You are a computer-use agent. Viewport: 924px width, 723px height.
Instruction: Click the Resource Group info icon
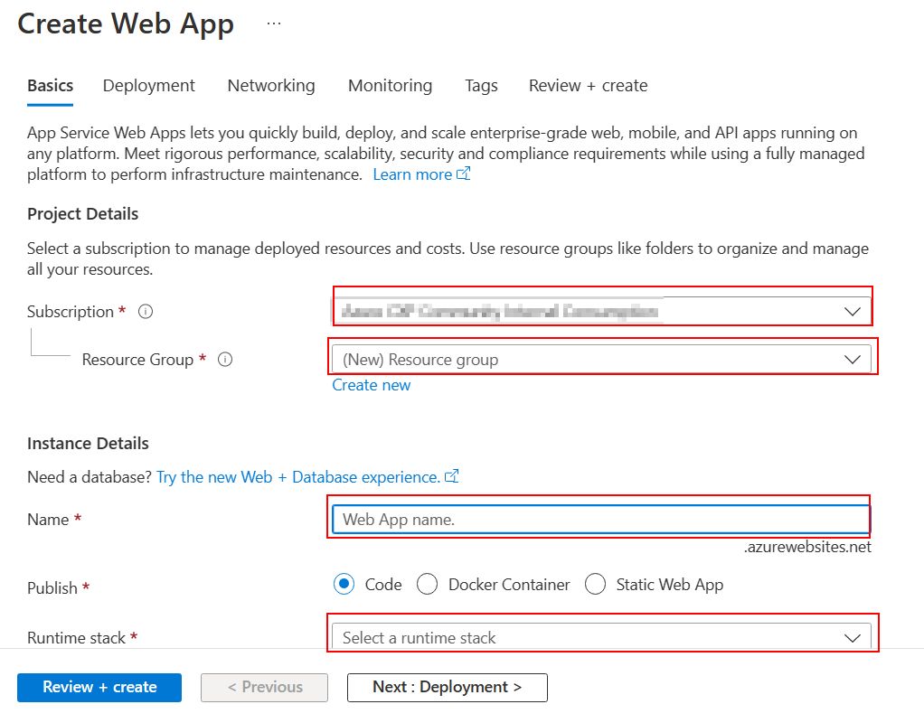(226, 360)
